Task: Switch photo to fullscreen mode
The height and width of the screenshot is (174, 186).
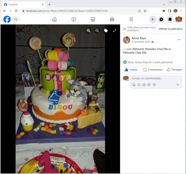Action: pos(115,30)
